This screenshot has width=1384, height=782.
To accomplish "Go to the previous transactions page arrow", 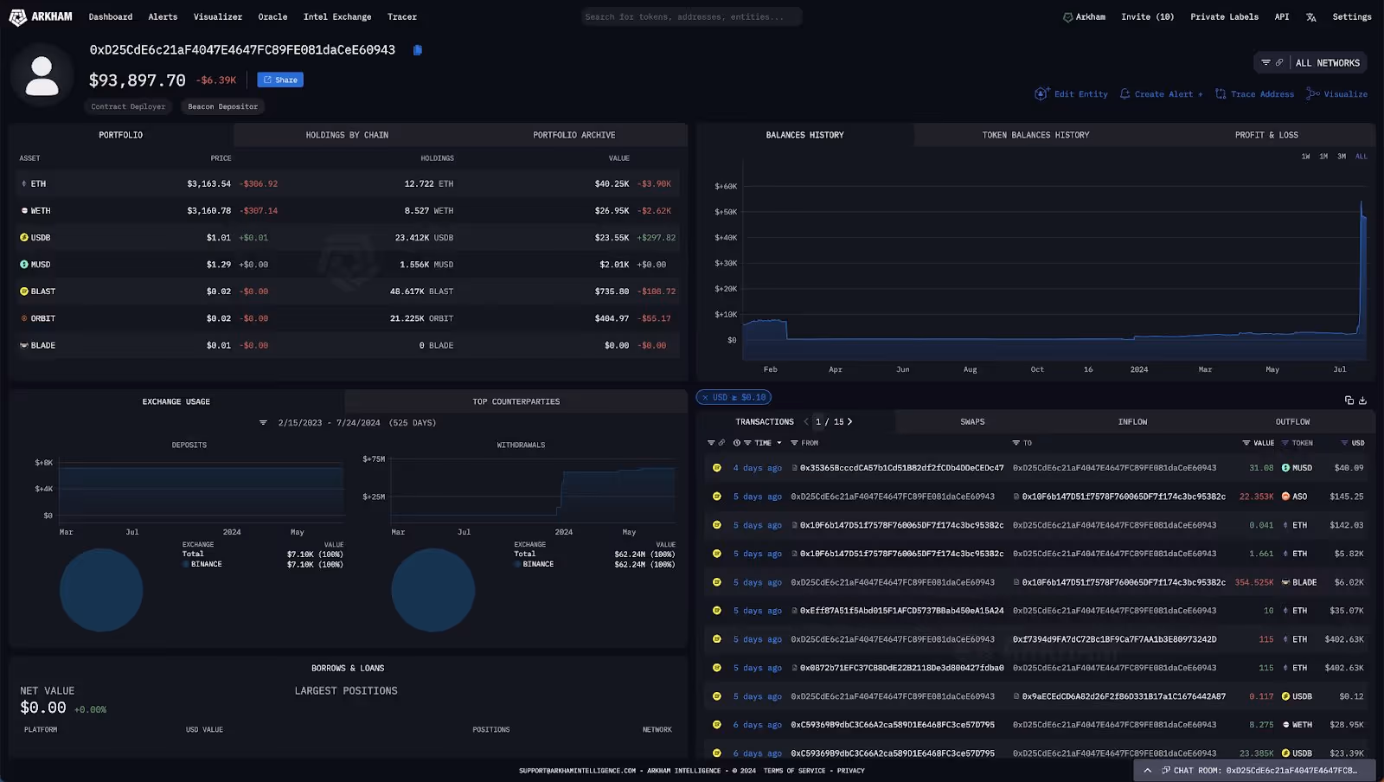I will coord(806,422).
